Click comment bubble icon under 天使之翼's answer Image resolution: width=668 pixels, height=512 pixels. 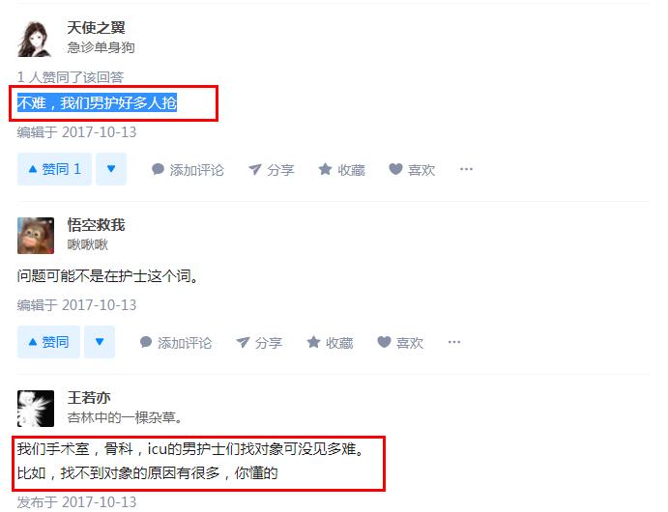click(x=158, y=169)
